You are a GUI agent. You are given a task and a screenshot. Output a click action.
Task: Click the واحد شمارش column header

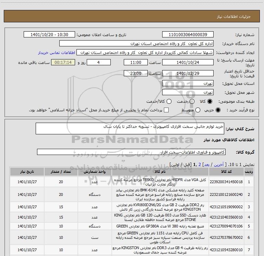coord(95,172)
